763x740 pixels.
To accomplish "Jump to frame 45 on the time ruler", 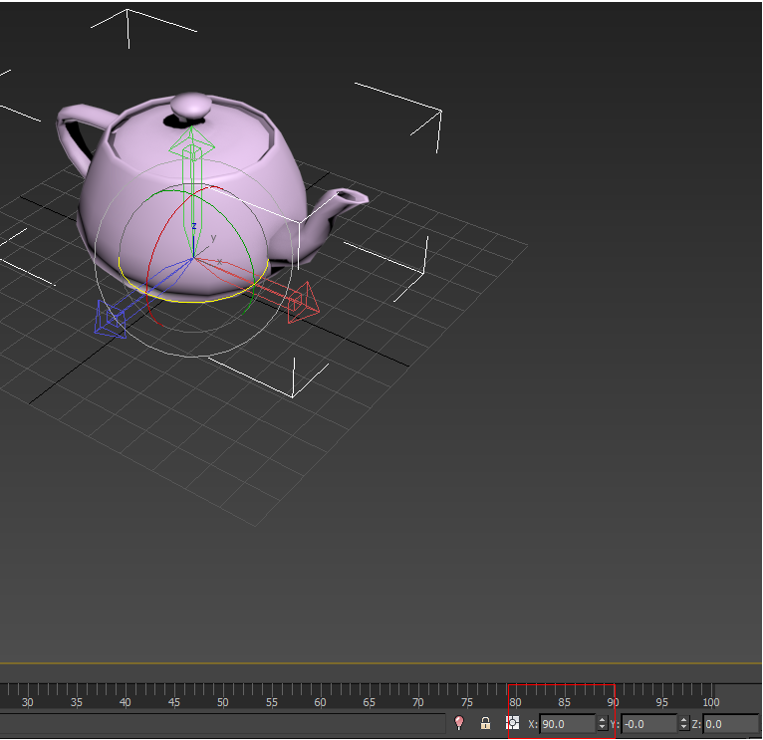I will coord(173,702).
